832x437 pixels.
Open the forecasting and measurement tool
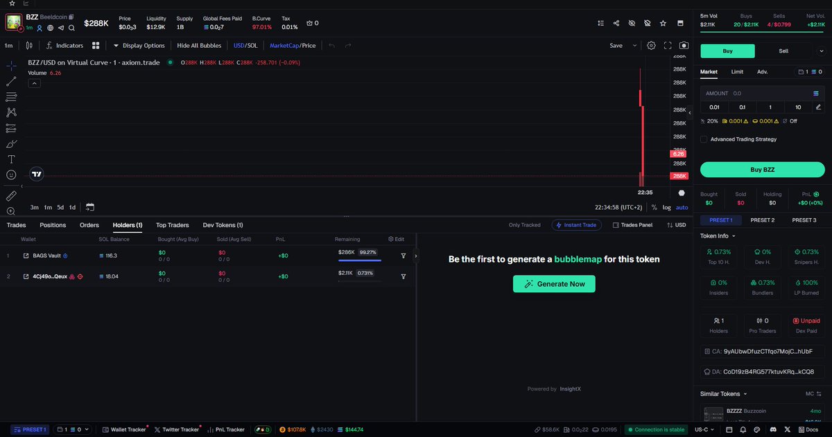pyautogui.click(x=11, y=128)
